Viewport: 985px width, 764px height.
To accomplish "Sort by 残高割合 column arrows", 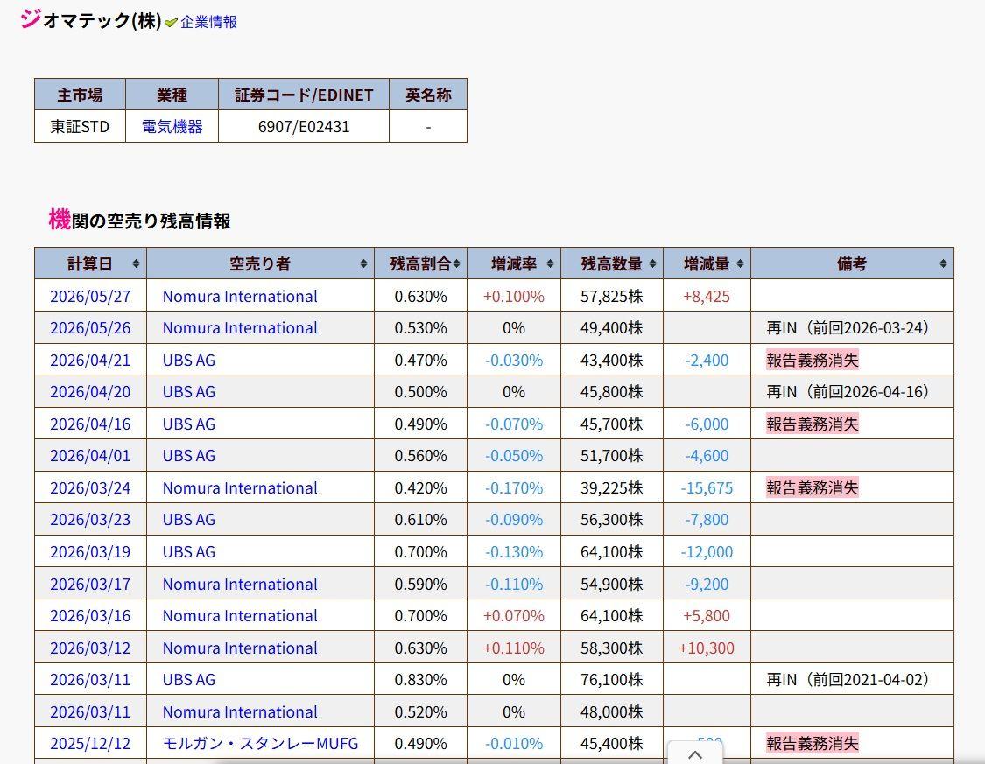I will coord(457,263).
